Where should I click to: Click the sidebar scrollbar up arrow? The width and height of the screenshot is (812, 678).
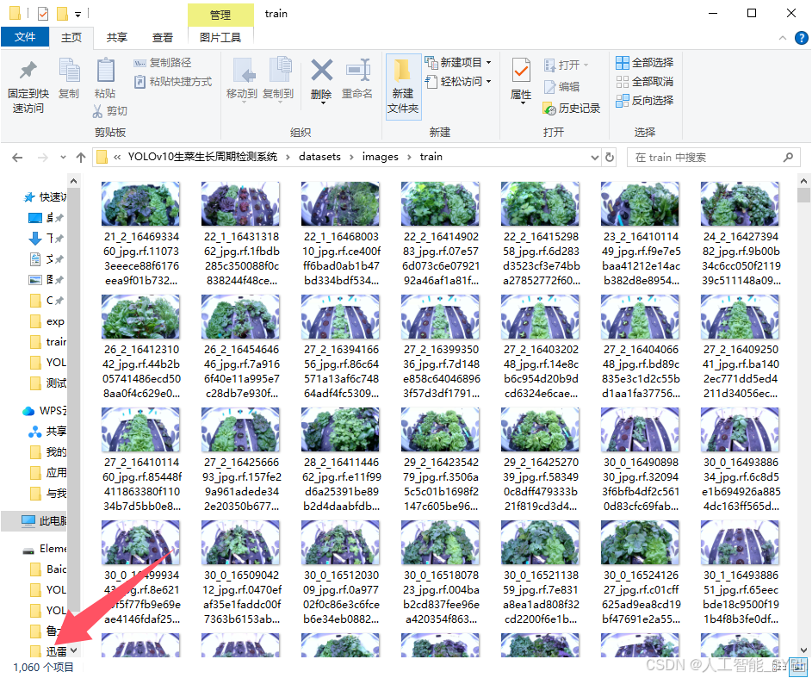click(x=73, y=181)
